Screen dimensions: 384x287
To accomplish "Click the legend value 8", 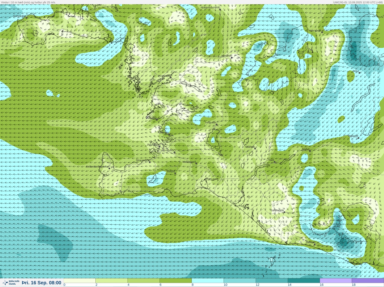I will (x=193, y=285).
